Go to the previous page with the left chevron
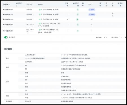Screen dimensions: 127x105 point(122,38)
